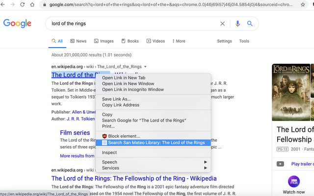Go to the browser home page icon
The width and height of the screenshot is (314, 196).
tap(33, 4)
